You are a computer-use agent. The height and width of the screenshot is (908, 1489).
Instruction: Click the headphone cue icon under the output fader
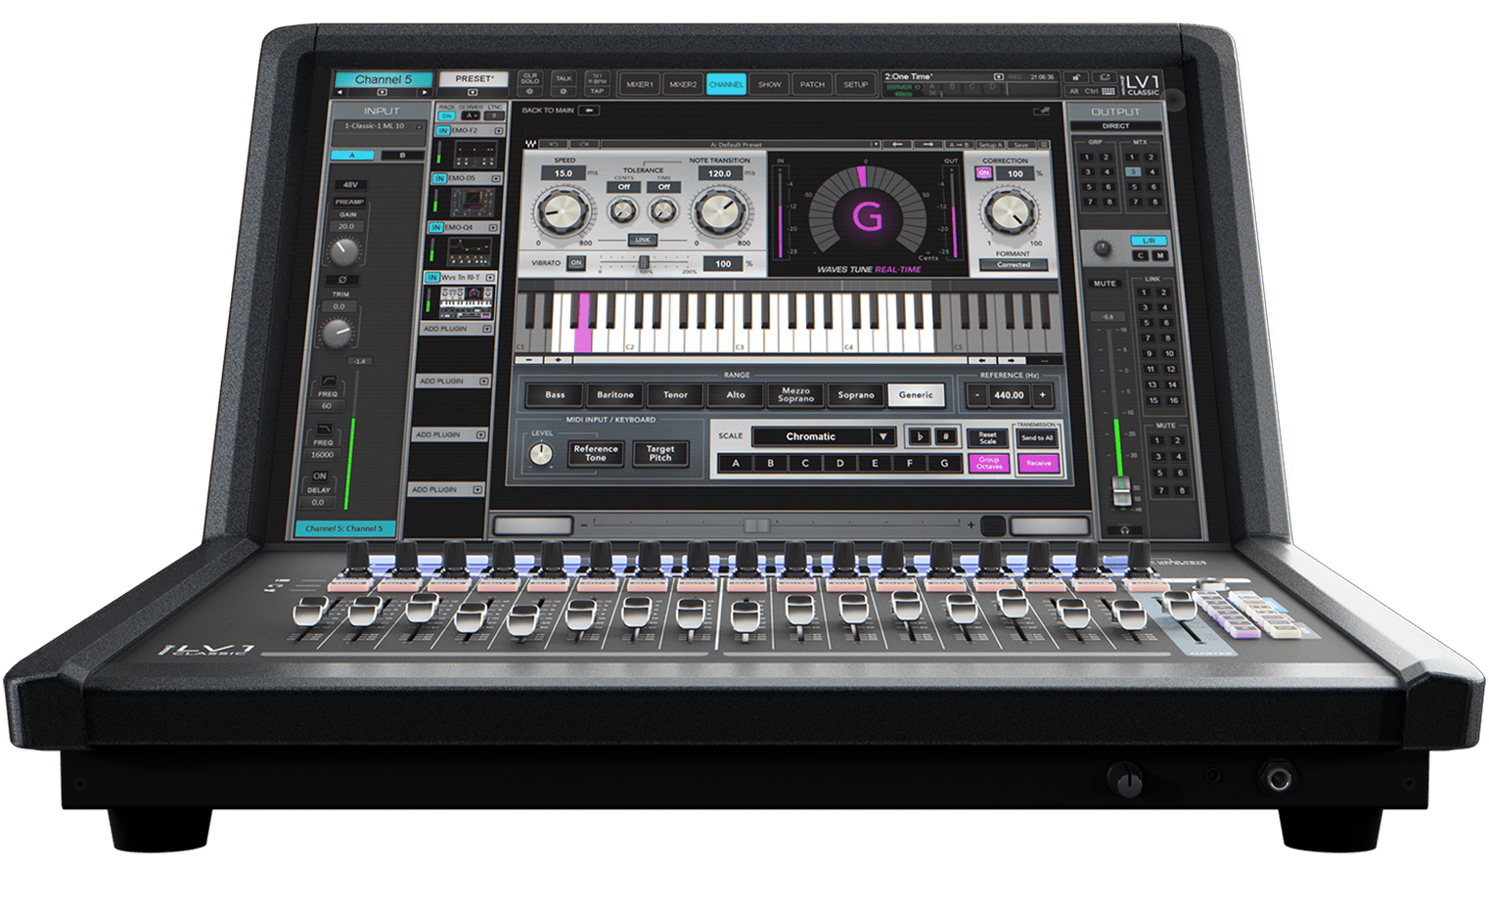coord(1124,530)
